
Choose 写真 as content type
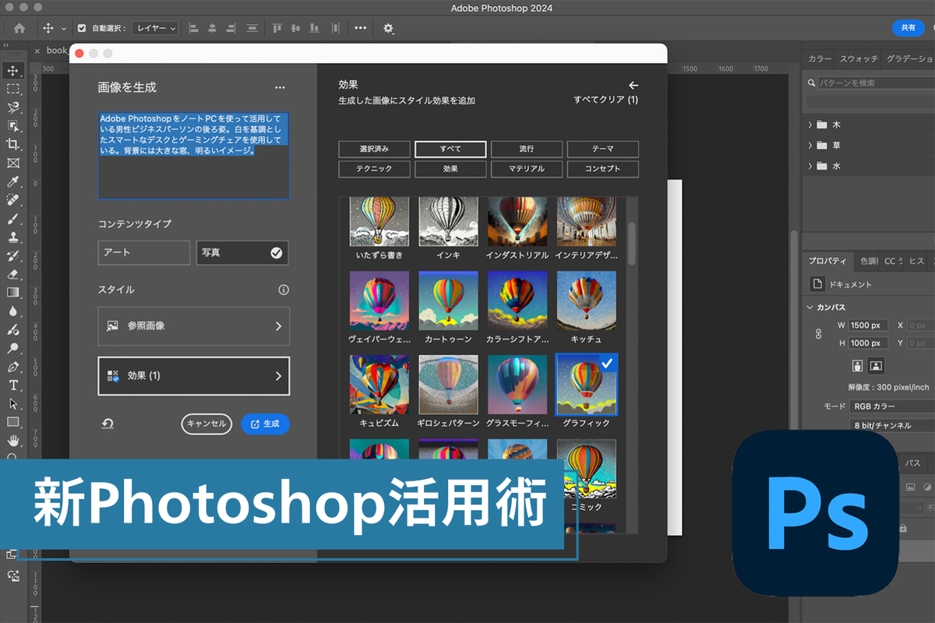tap(242, 252)
